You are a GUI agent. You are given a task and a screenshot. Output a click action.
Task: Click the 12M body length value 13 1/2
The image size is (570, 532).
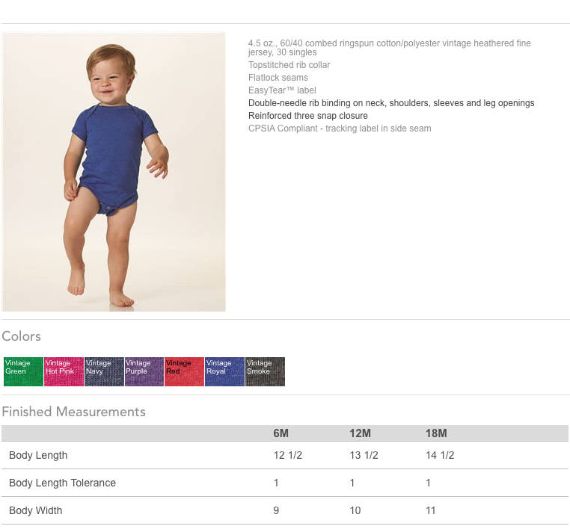[x=364, y=455]
